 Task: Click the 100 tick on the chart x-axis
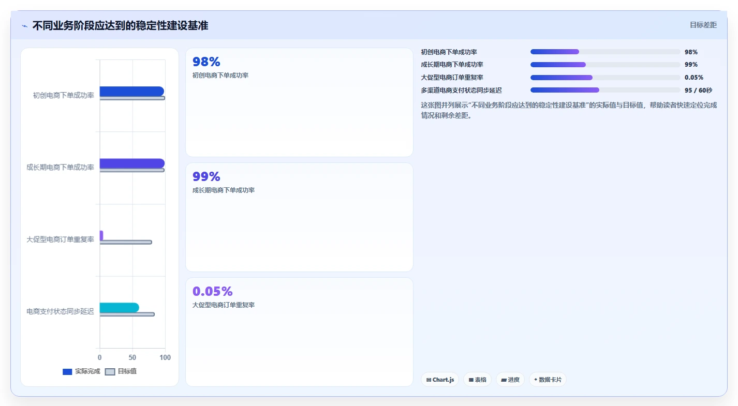coord(165,357)
